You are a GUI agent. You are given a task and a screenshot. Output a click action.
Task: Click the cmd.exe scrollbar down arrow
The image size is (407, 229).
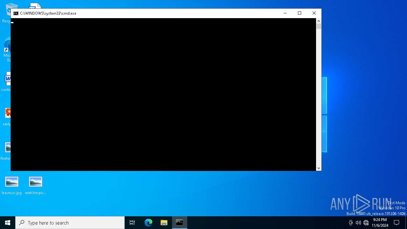click(x=319, y=168)
